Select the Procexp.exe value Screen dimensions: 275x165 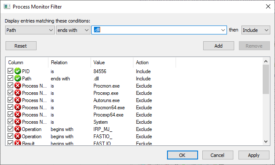106,93
